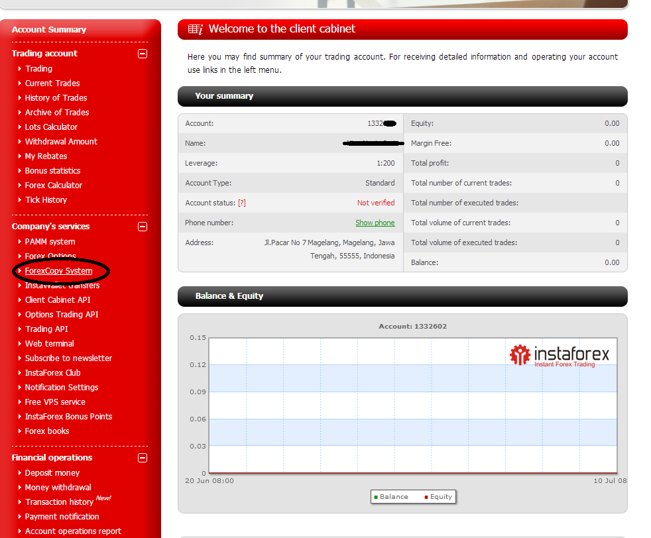Open My Rebates
This screenshot has height=538, width=651.
point(46,156)
